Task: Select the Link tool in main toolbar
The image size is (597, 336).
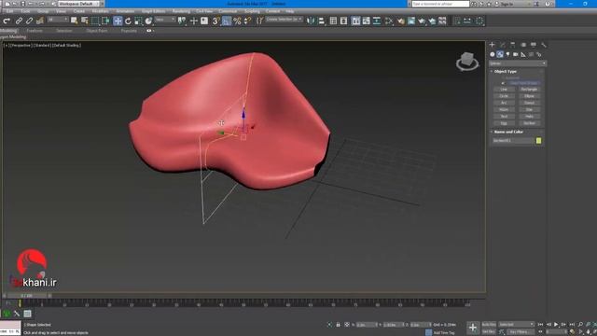Action: [x=19, y=21]
